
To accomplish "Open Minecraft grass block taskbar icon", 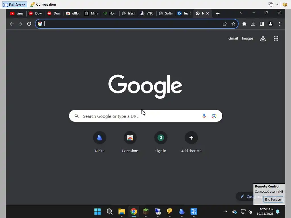I will (x=146, y=211).
